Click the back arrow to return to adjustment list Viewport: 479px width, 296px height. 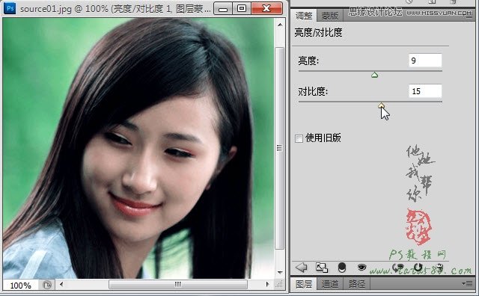point(301,268)
